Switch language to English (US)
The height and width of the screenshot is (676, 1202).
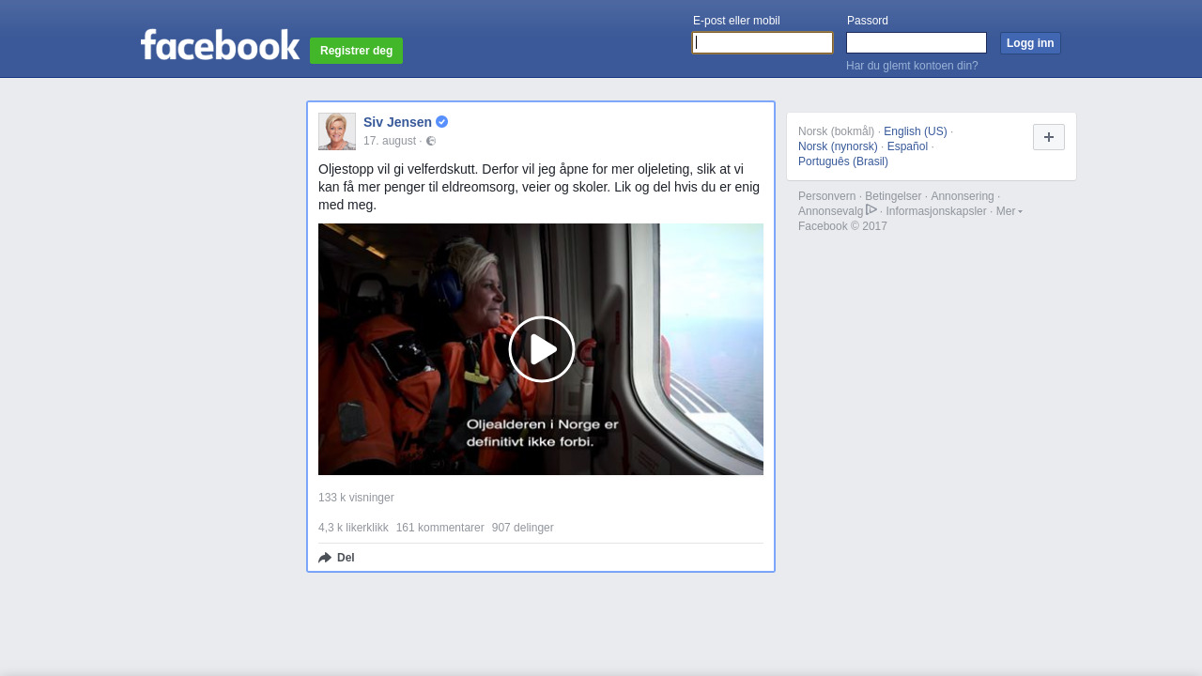point(915,131)
